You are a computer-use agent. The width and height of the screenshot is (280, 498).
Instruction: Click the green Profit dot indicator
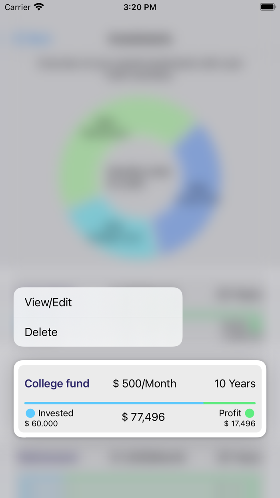click(x=250, y=413)
